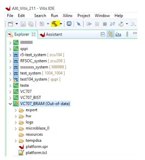Click the Collapse All icon

[103, 34]
